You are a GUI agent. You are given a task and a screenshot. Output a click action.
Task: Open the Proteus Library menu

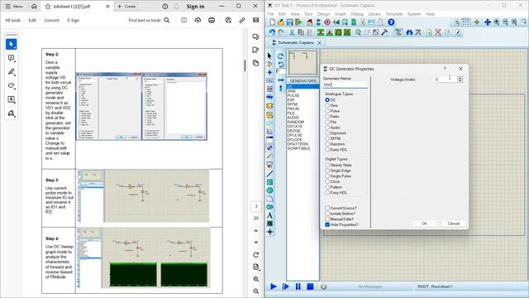pos(374,14)
